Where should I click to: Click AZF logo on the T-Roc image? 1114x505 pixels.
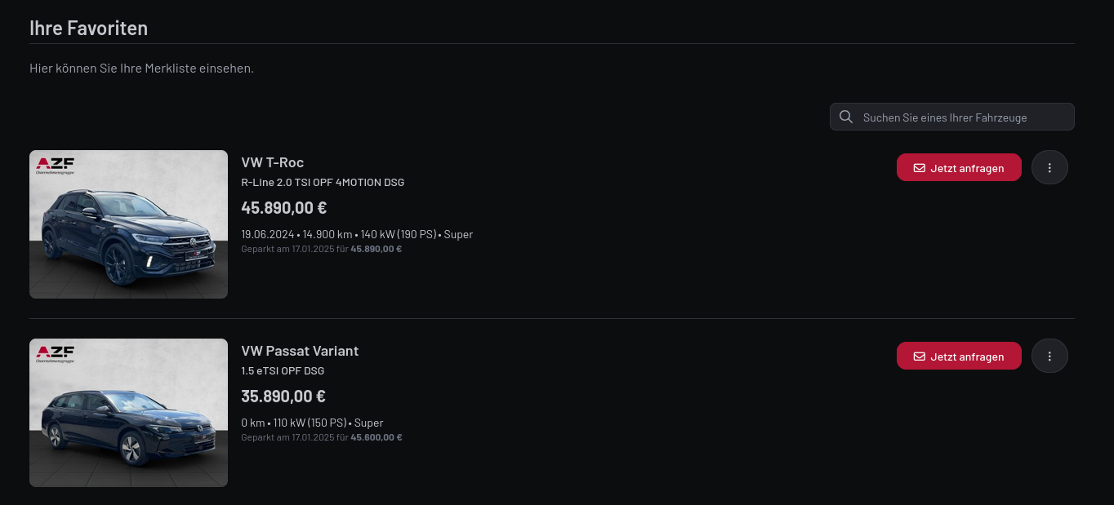(56, 166)
